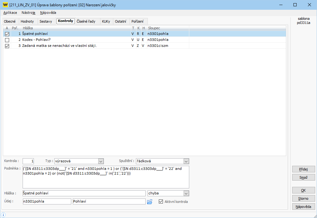Click the Hláška column header
The image size is (317, 218).
pyautogui.click(x=75, y=28)
